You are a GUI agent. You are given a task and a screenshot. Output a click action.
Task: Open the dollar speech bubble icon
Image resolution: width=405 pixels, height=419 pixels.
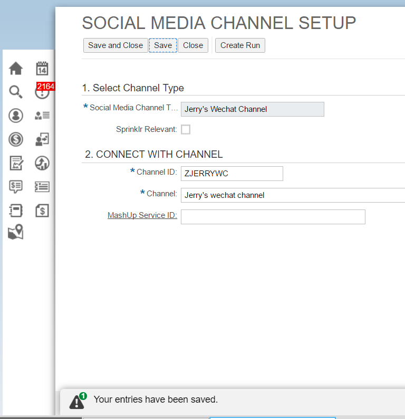(16, 186)
